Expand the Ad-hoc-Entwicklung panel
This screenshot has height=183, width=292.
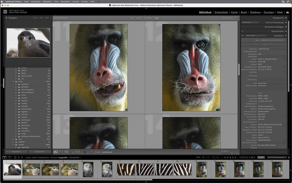pos(286,22)
